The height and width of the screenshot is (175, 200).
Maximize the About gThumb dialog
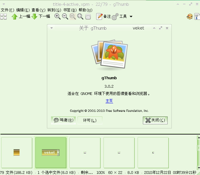click(x=161, y=28)
